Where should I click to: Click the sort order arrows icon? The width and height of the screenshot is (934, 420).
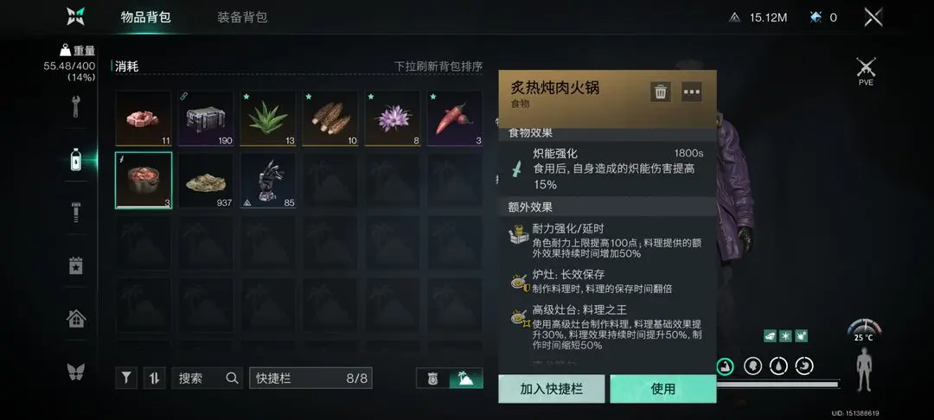[154, 378]
